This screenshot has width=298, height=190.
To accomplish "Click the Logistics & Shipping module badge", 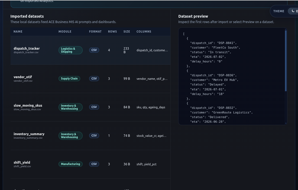I will [70, 50].
